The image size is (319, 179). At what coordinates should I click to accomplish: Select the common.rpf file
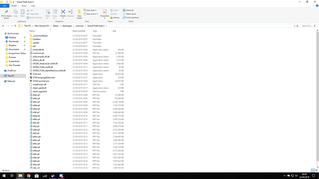pos(38,53)
